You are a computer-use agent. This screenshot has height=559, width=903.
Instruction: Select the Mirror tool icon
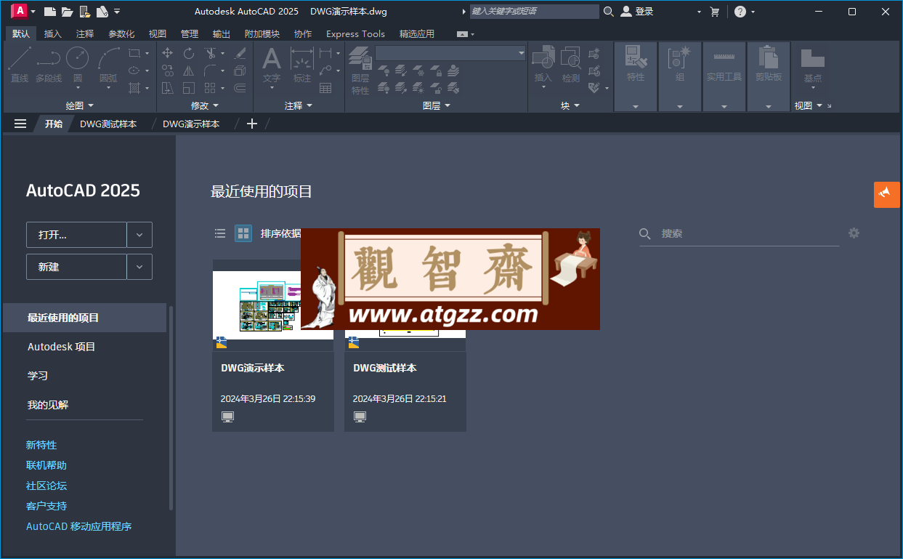tap(189, 71)
